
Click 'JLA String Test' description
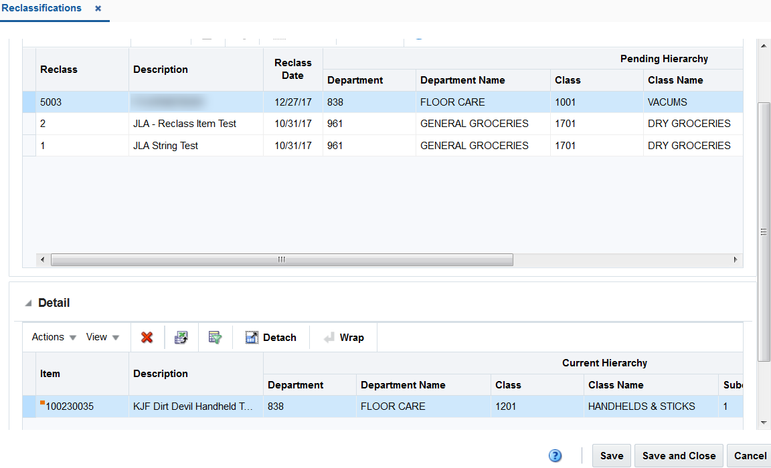point(165,145)
